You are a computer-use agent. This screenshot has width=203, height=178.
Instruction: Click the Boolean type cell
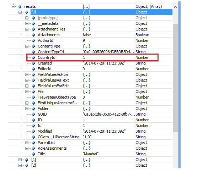[x=142, y=35]
